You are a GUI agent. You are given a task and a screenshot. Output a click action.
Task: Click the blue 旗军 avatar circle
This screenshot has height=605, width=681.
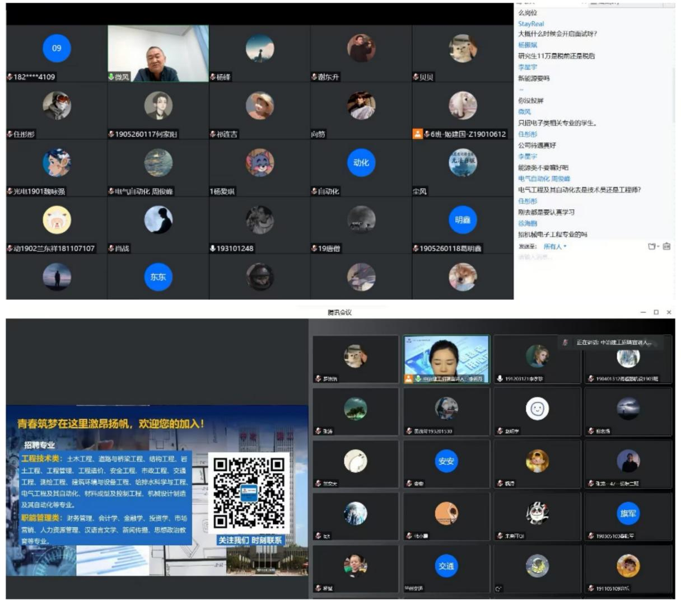[628, 514]
